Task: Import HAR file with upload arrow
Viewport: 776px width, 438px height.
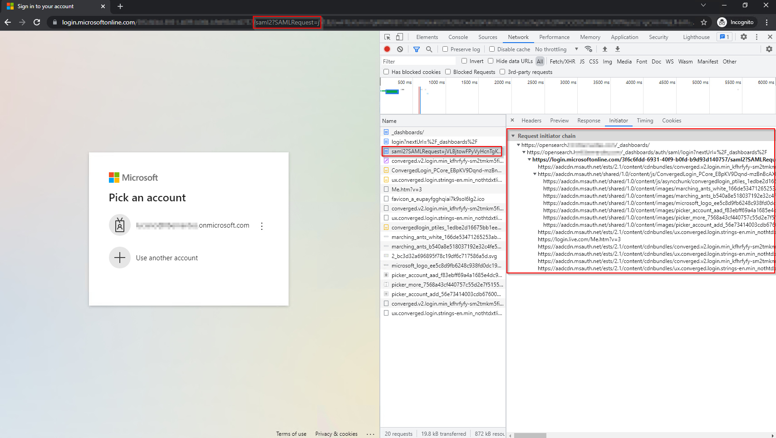Action: pyautogui.click(x=605, y=49)
